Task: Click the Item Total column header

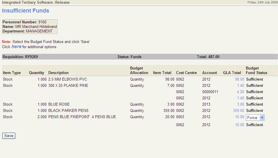Action: 162,73
